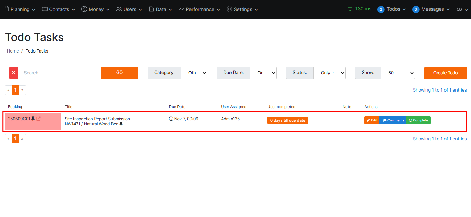Image resolution: width=471 pixels, height=217 pixels.
Task: Click the Messages count badge
Action: click(416, 10)
